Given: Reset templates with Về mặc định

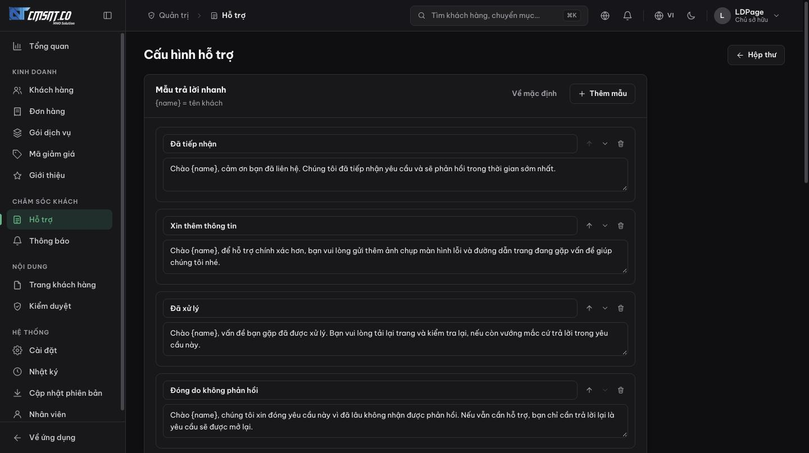Looking at the screenshot, I should (534, 94).
